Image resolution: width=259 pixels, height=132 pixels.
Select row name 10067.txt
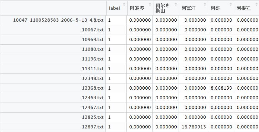tap(93, 30)
